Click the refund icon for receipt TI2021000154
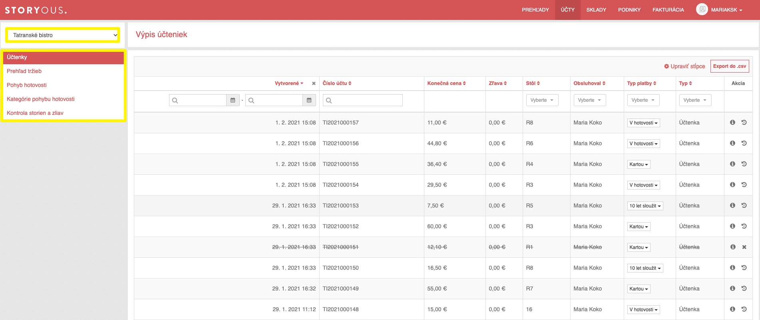This screenshot has width=760, height=320. point(744,185)
